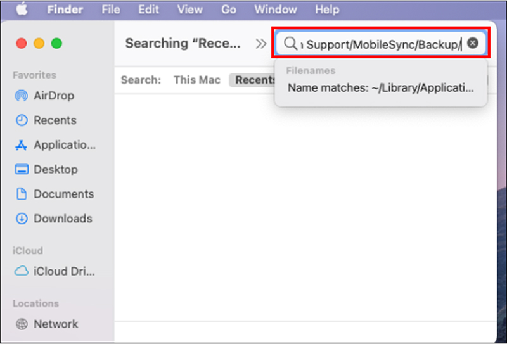The height and width of the screenshot is (344, 507).
Task: Click the yellow minimize button
Action: coord(39,43)
